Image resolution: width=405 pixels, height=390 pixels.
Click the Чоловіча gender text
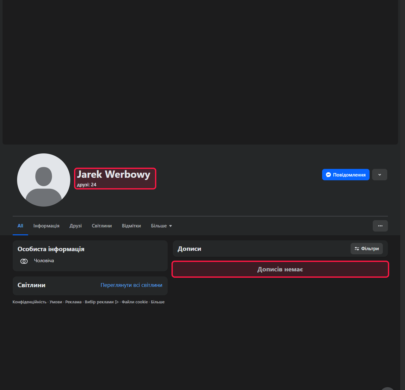[44, 261]
